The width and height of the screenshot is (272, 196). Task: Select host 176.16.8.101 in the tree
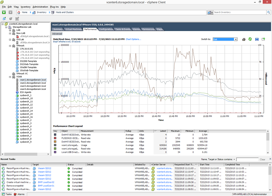coord(26,49)
